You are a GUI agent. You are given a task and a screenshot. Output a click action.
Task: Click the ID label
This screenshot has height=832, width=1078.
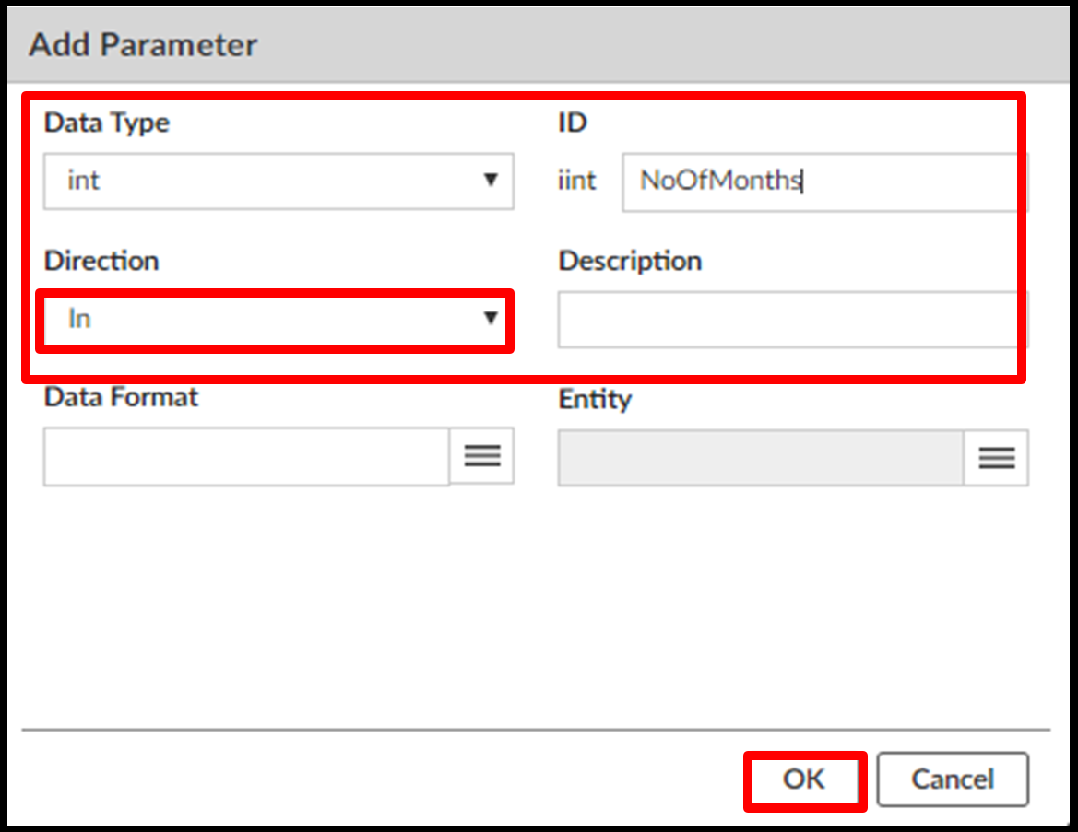(573, 123)
